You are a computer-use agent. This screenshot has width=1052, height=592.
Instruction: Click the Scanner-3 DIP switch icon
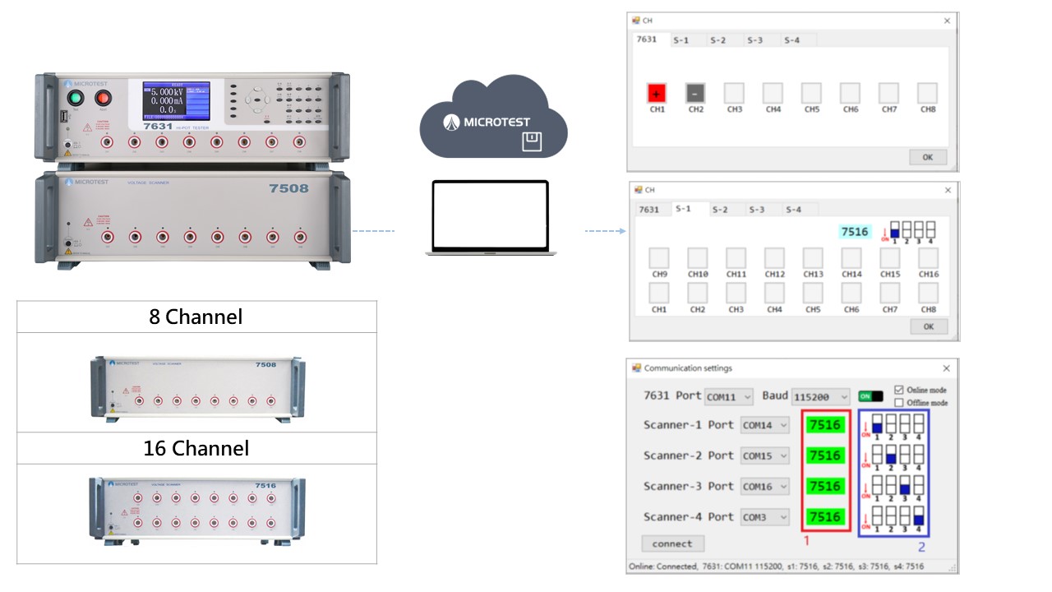point(895,487)
